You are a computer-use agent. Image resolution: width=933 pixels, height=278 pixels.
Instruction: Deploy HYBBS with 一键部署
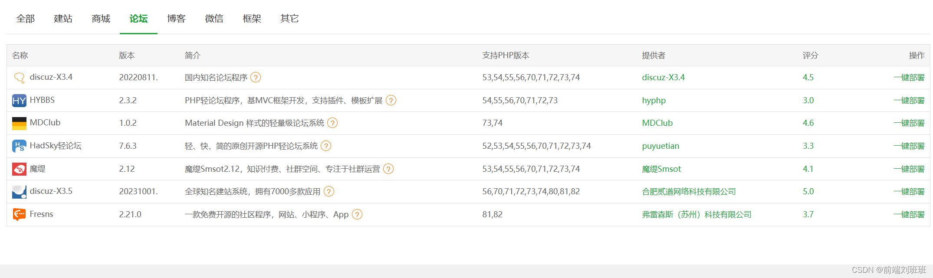(909, 101)
